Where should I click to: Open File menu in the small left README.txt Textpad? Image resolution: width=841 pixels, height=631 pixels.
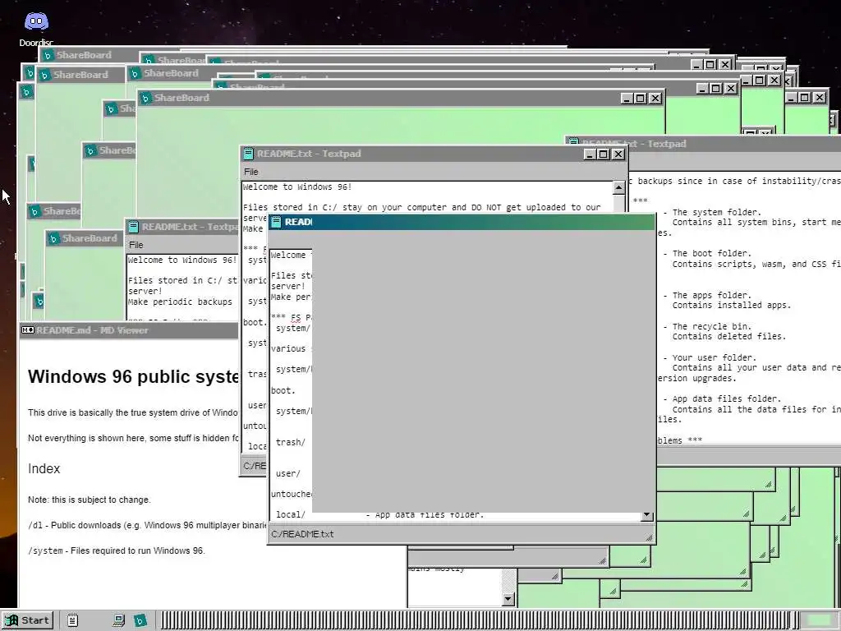(x=136, y=245)
